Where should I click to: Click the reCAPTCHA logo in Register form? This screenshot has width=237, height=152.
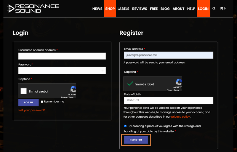pyautogui.click(x=179, y=82)
